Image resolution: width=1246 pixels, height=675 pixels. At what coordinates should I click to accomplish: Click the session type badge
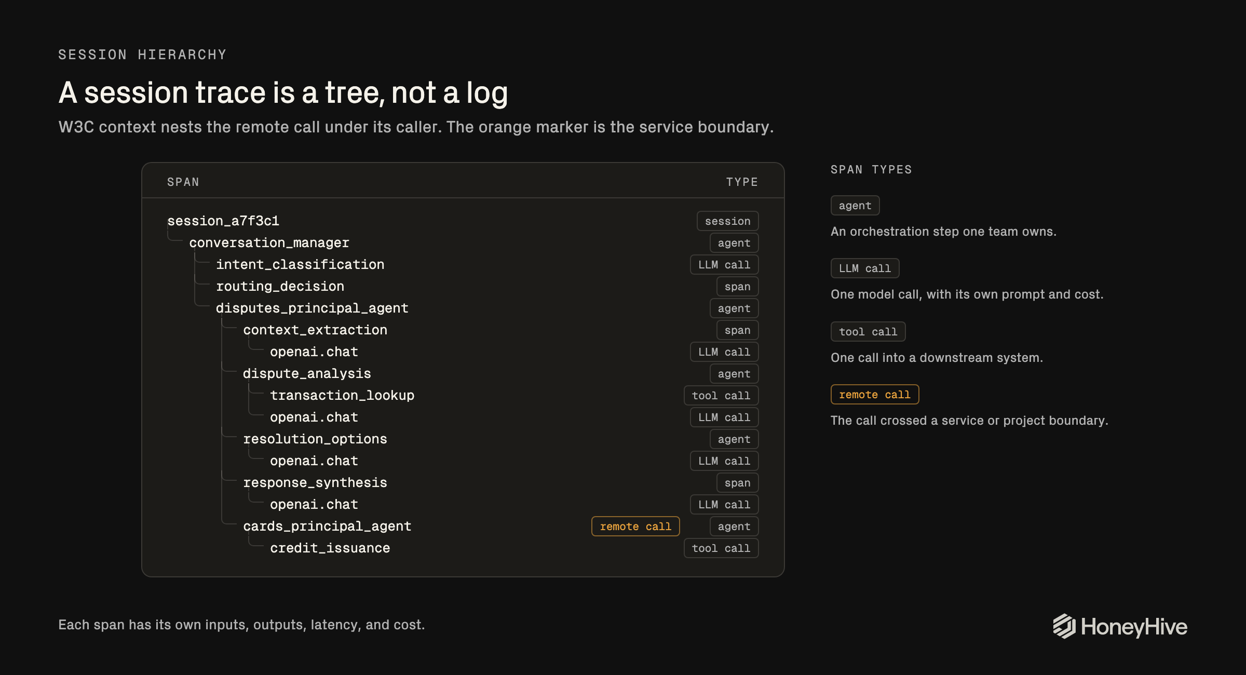pyautogui.click(x=727, y=221)
